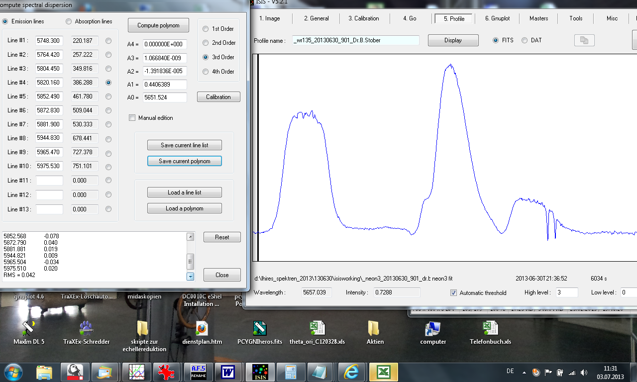Select the 4th Order polynomial radio button
This screenshot has width=637, height=382.
click(x=205, y=71)
